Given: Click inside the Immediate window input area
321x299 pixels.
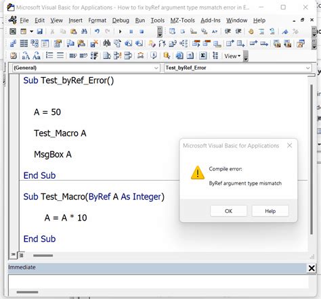Looking at the screenshot, I should pyautogui.click(x=158, y=281).
